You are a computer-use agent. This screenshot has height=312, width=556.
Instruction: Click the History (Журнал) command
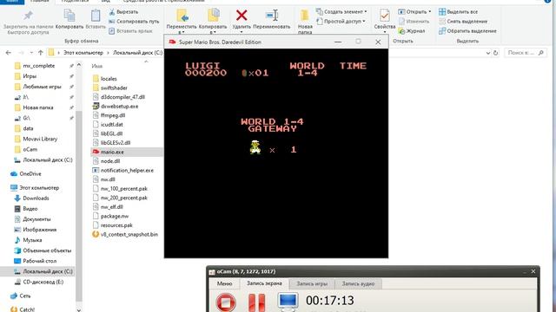pos(411,31)
